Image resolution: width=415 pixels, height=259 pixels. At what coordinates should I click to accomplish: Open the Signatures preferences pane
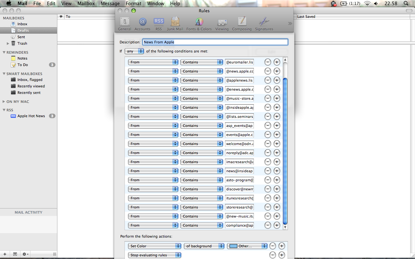[x=264, y=24]
